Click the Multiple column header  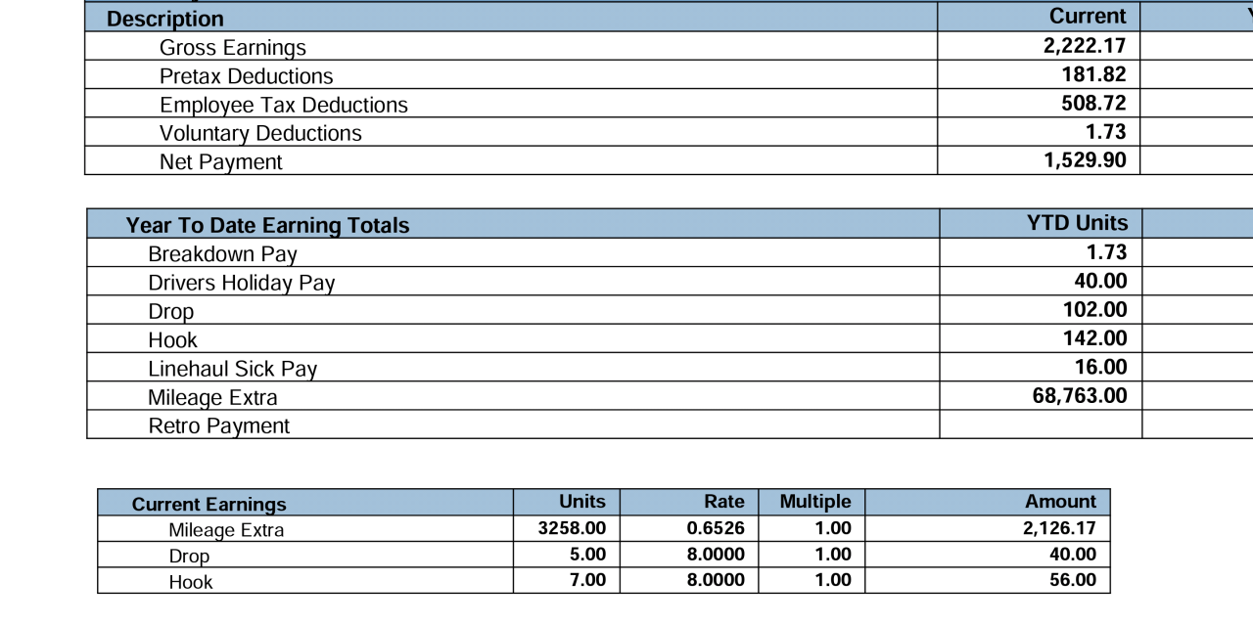click(814, 502)
